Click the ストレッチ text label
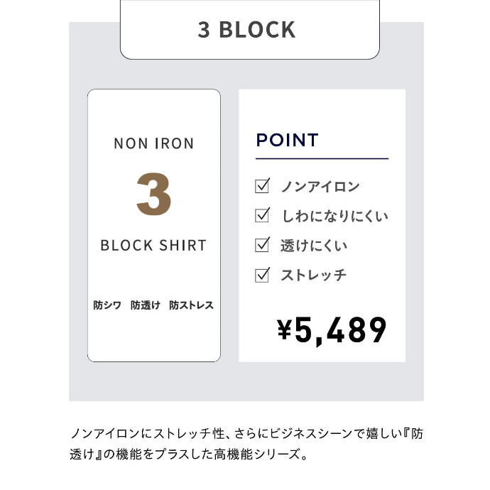The width and height of the screenshot is (490, 490). pos(314,275)
